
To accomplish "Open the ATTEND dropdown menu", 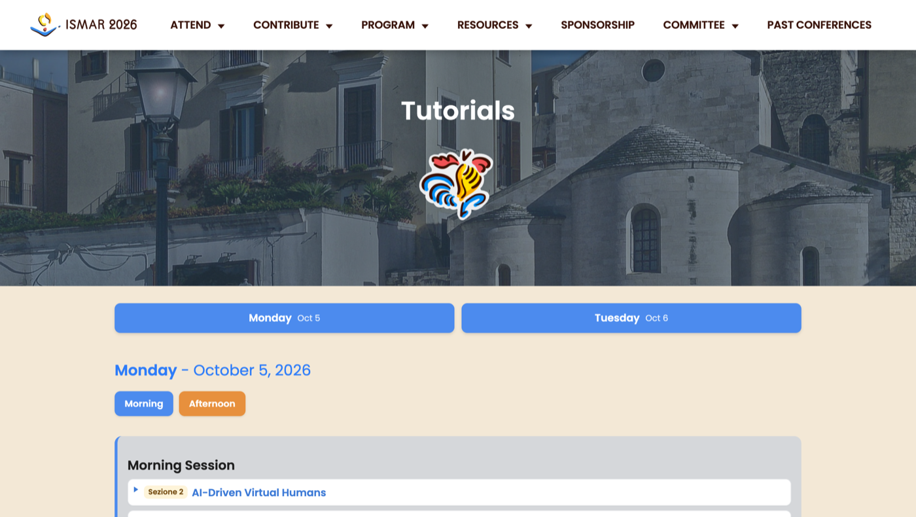I will tap(197, 25).
